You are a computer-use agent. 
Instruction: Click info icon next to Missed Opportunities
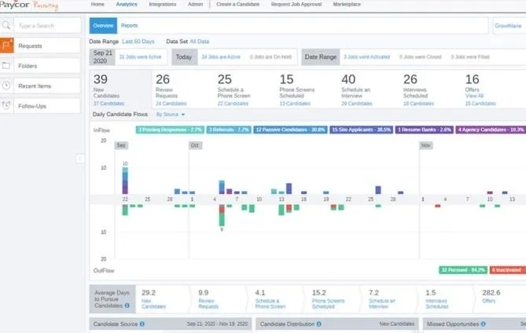(x=483, y=324)
